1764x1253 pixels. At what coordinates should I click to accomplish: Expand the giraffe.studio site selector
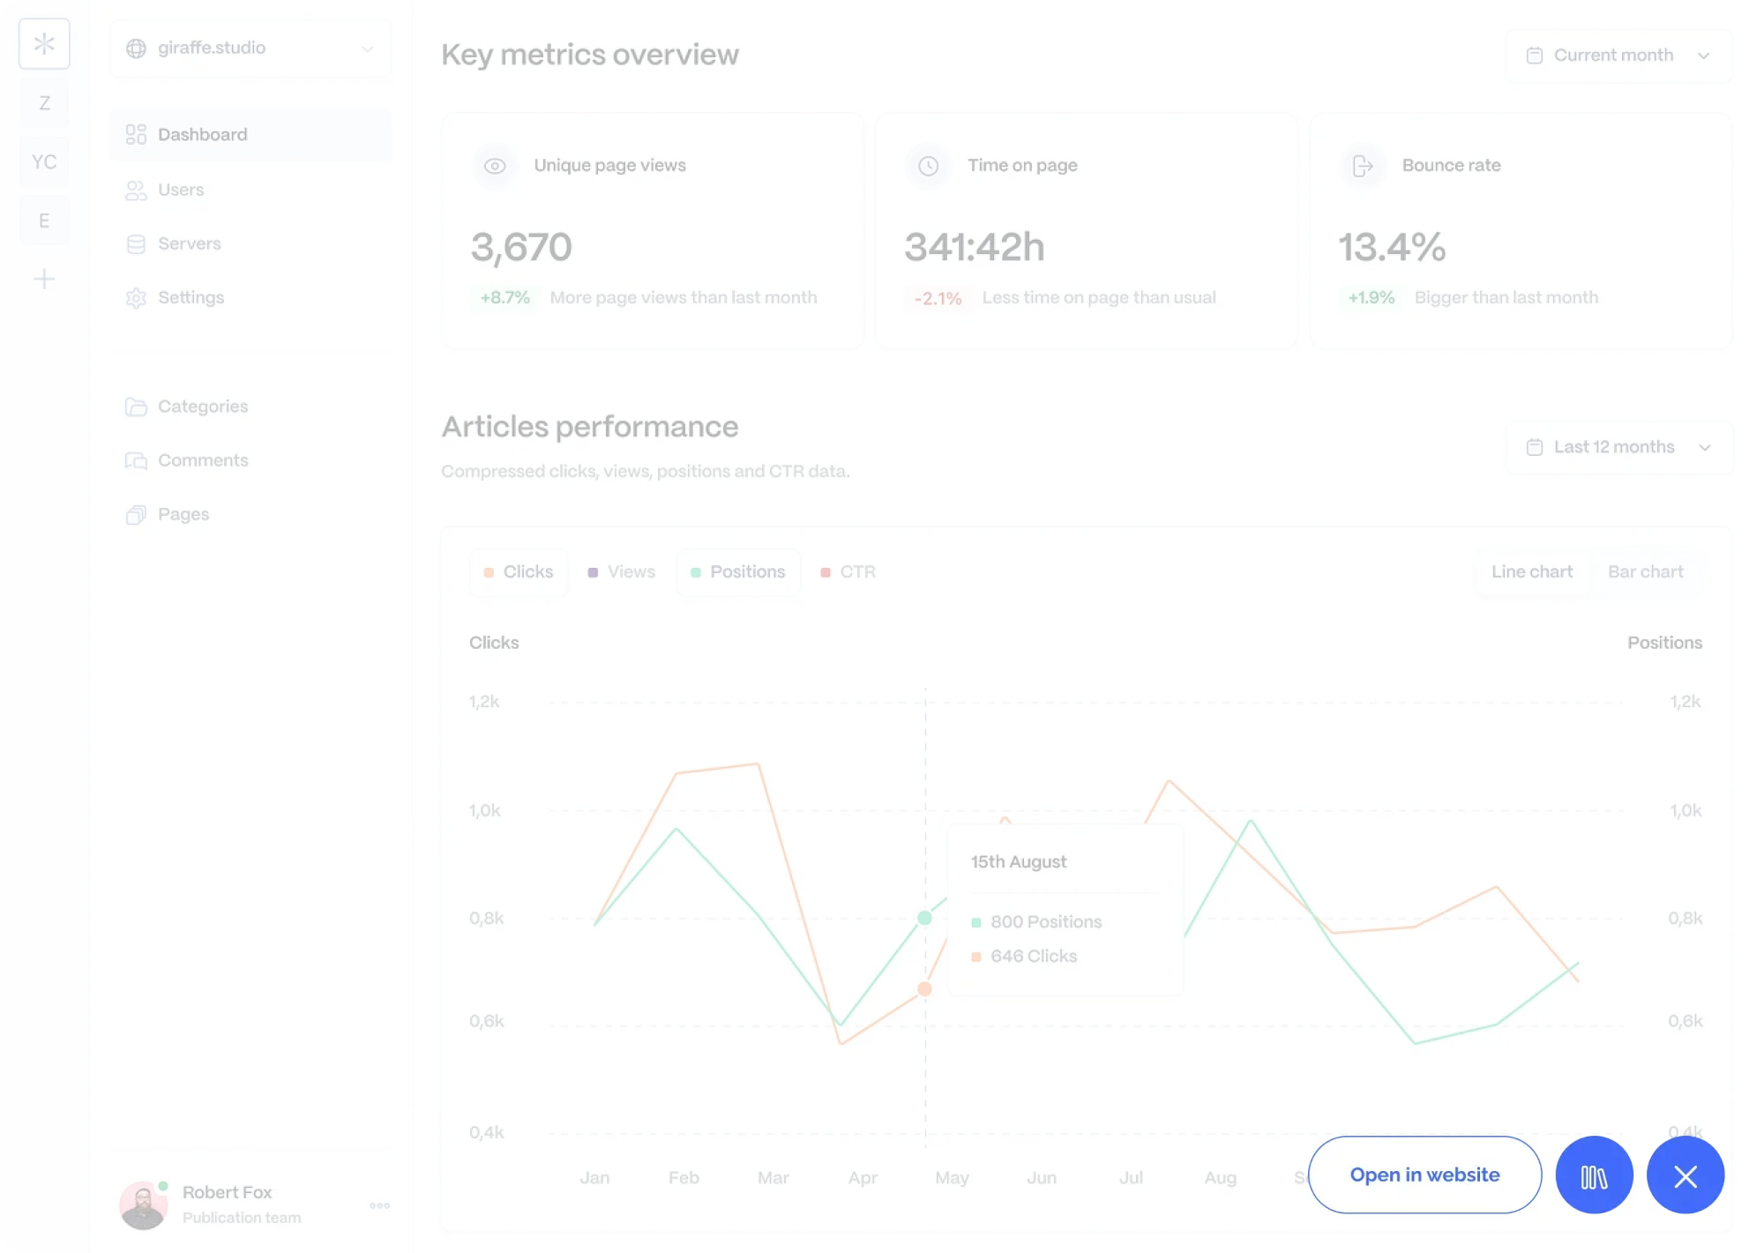(250, 48)
